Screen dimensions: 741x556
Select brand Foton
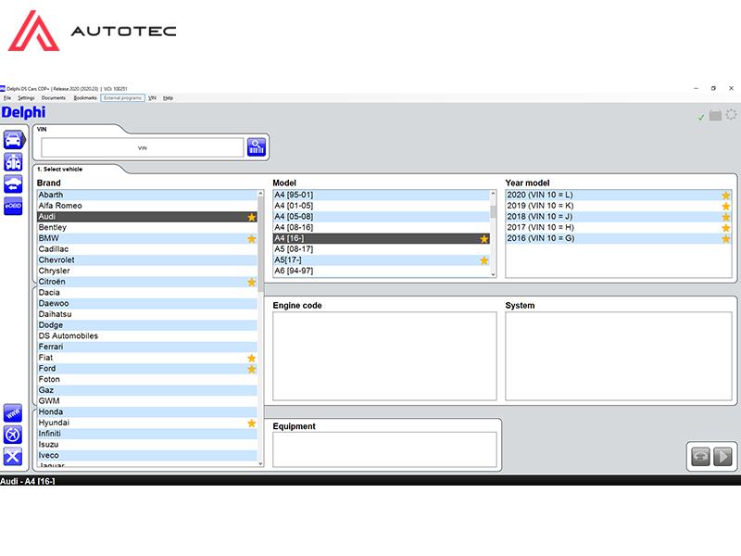(x=147, y=380)
